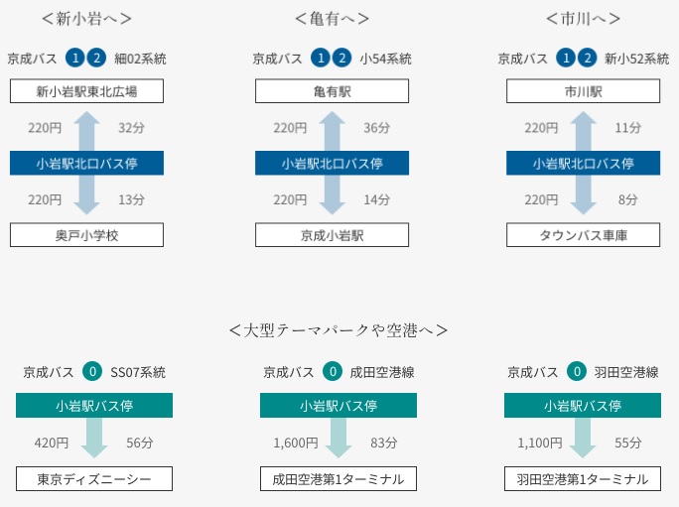The image size is (679, 507).
Task: Click stop 0 badge beside 羽田空港線
Action: pos(577,372)
